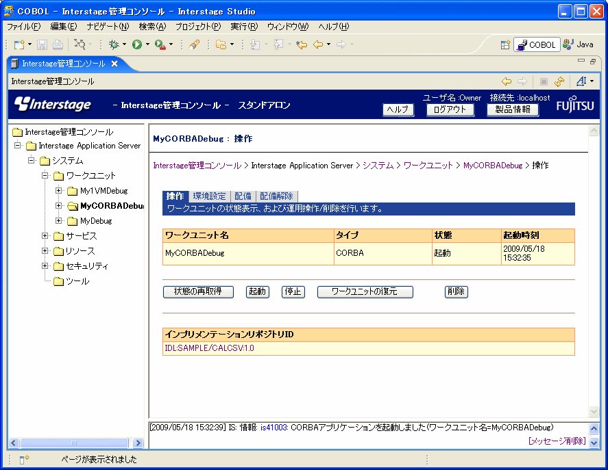Open the Run configurations dropdown arrow
608x470 pixels.
coord(147,44)
